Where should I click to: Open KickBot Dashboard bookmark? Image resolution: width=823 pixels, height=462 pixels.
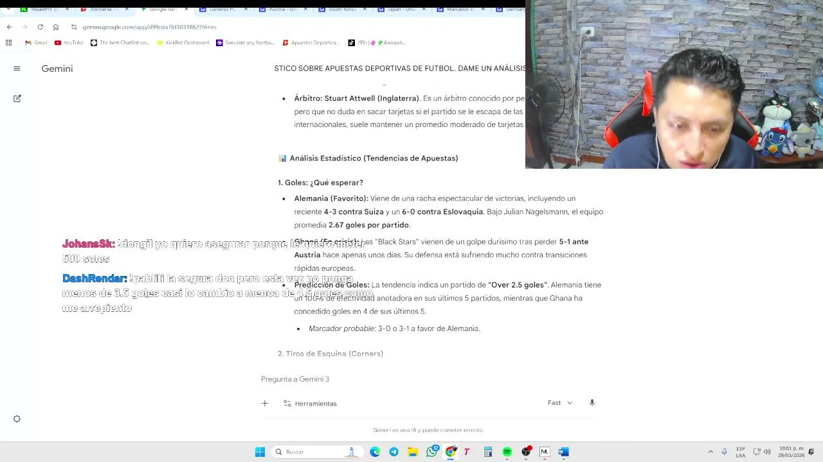point(183,43)
